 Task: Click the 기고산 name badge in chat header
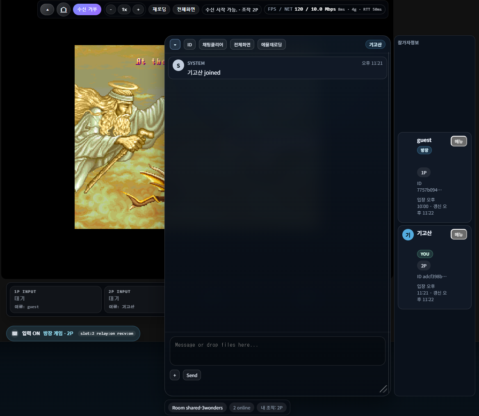point(375,45)
